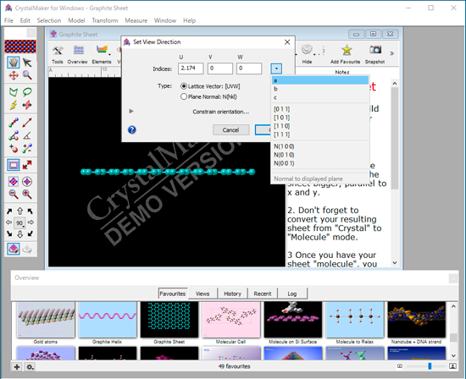The image size is (466, 379).
Task: Switch to the History tab
Action: coord(232,294)
